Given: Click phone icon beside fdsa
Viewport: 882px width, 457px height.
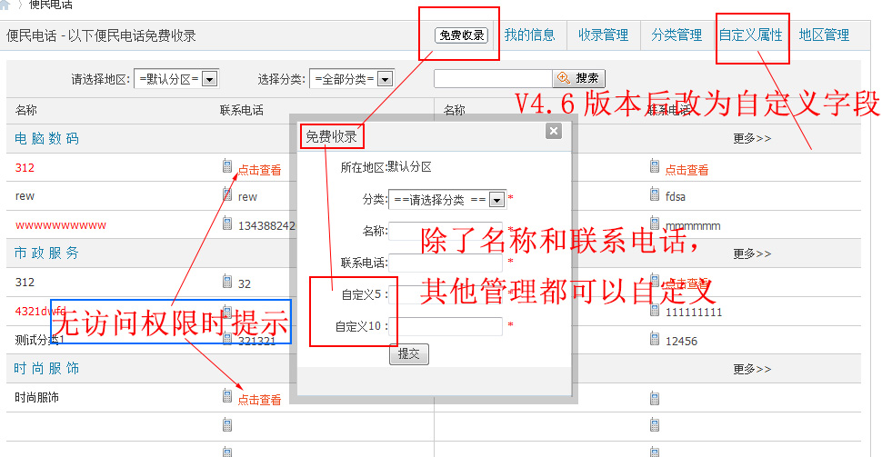Looking at the screenshot, I should point(655,194).
